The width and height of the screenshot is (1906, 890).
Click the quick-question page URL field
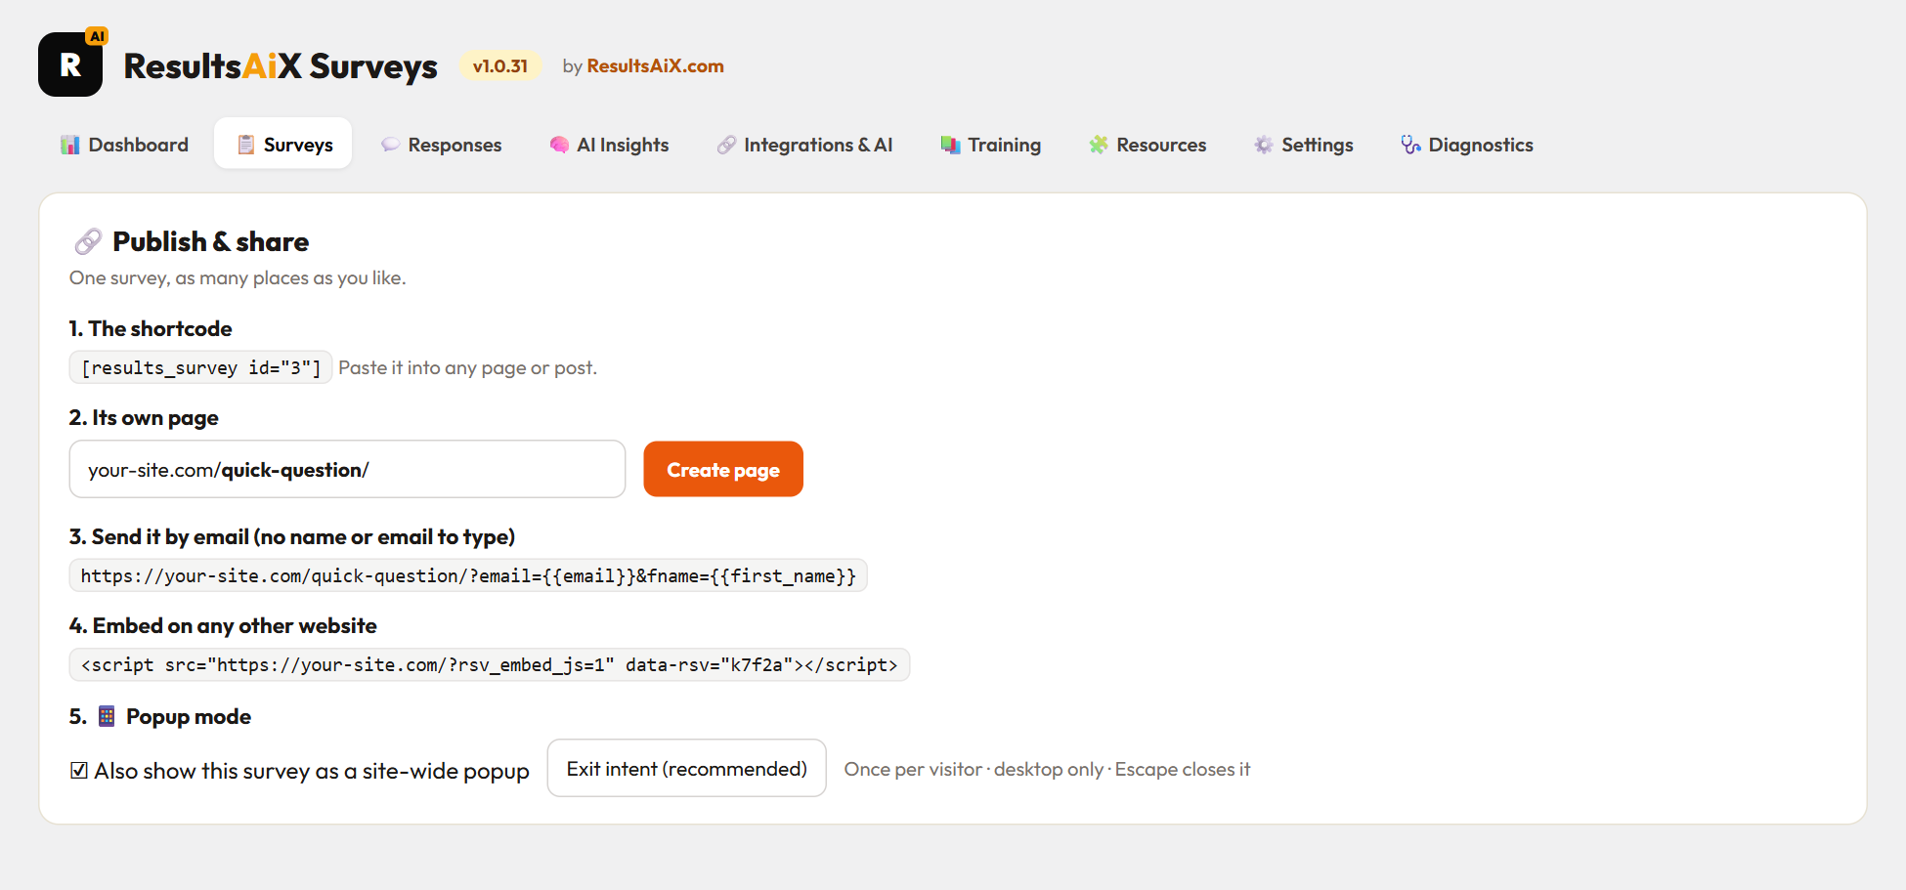(x=347, y=469)
